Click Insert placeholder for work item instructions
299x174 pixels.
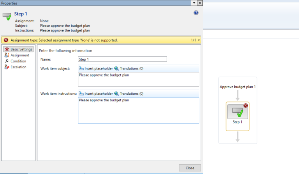coord(96,94)
